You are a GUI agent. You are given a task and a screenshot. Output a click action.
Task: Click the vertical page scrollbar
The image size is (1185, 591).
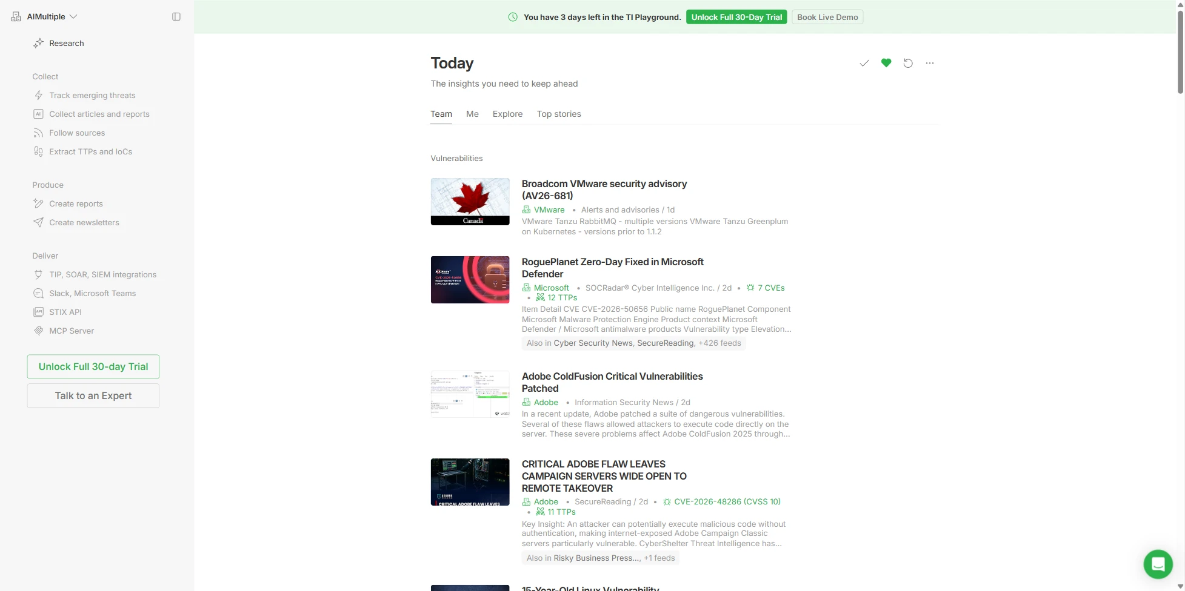(1180, 51)
